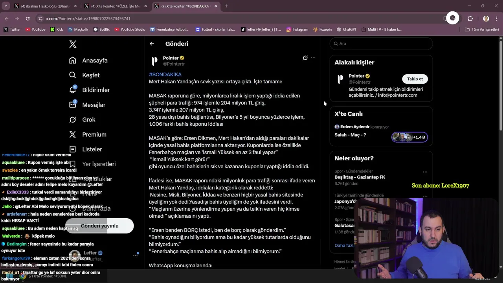Open Beşiktaş - Gaziantep FK trend
This screenshot has width=503, height=283.
[x=360, y=177]
